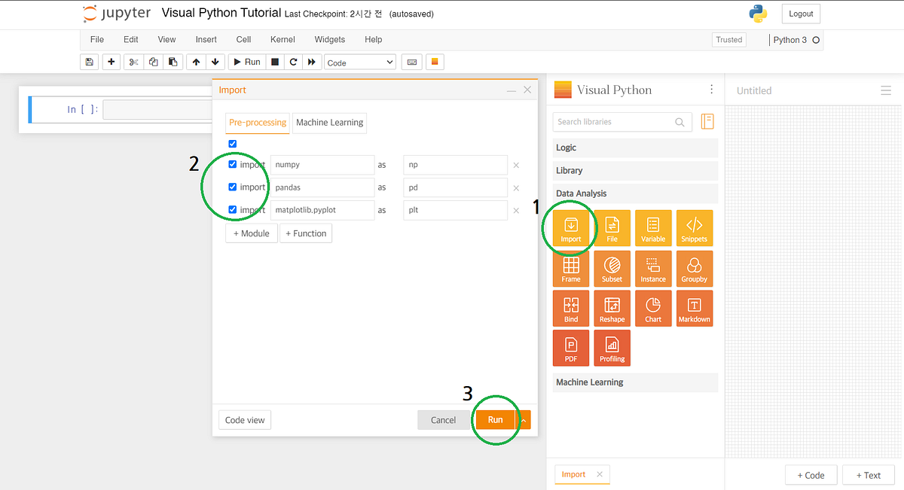Uncheck the numpy import checkbox

click(x=233, y=164)
